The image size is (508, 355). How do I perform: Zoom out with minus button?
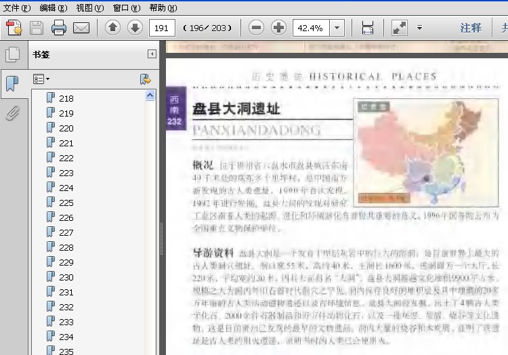256,28
